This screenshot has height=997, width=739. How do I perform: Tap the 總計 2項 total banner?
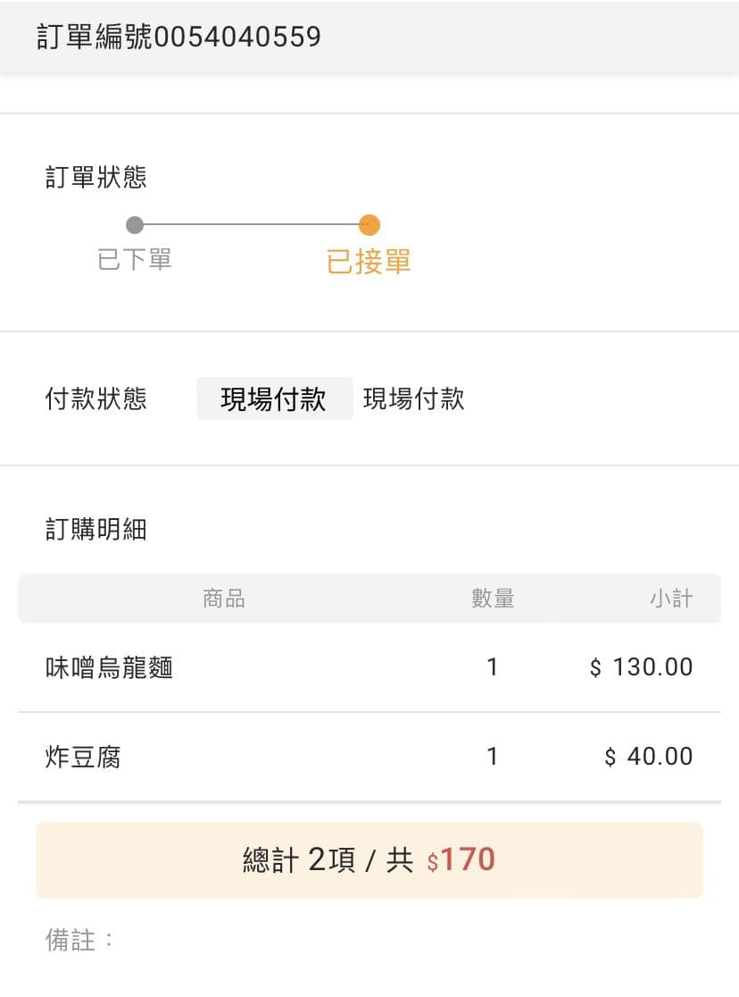click(x=369, y=859)
